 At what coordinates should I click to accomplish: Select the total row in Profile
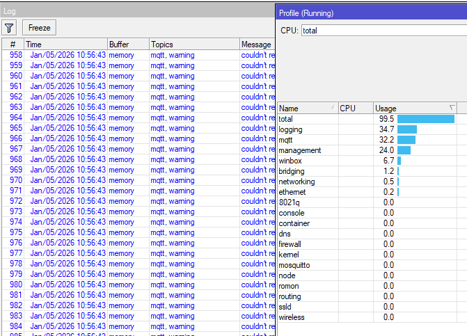pos(372,119)
